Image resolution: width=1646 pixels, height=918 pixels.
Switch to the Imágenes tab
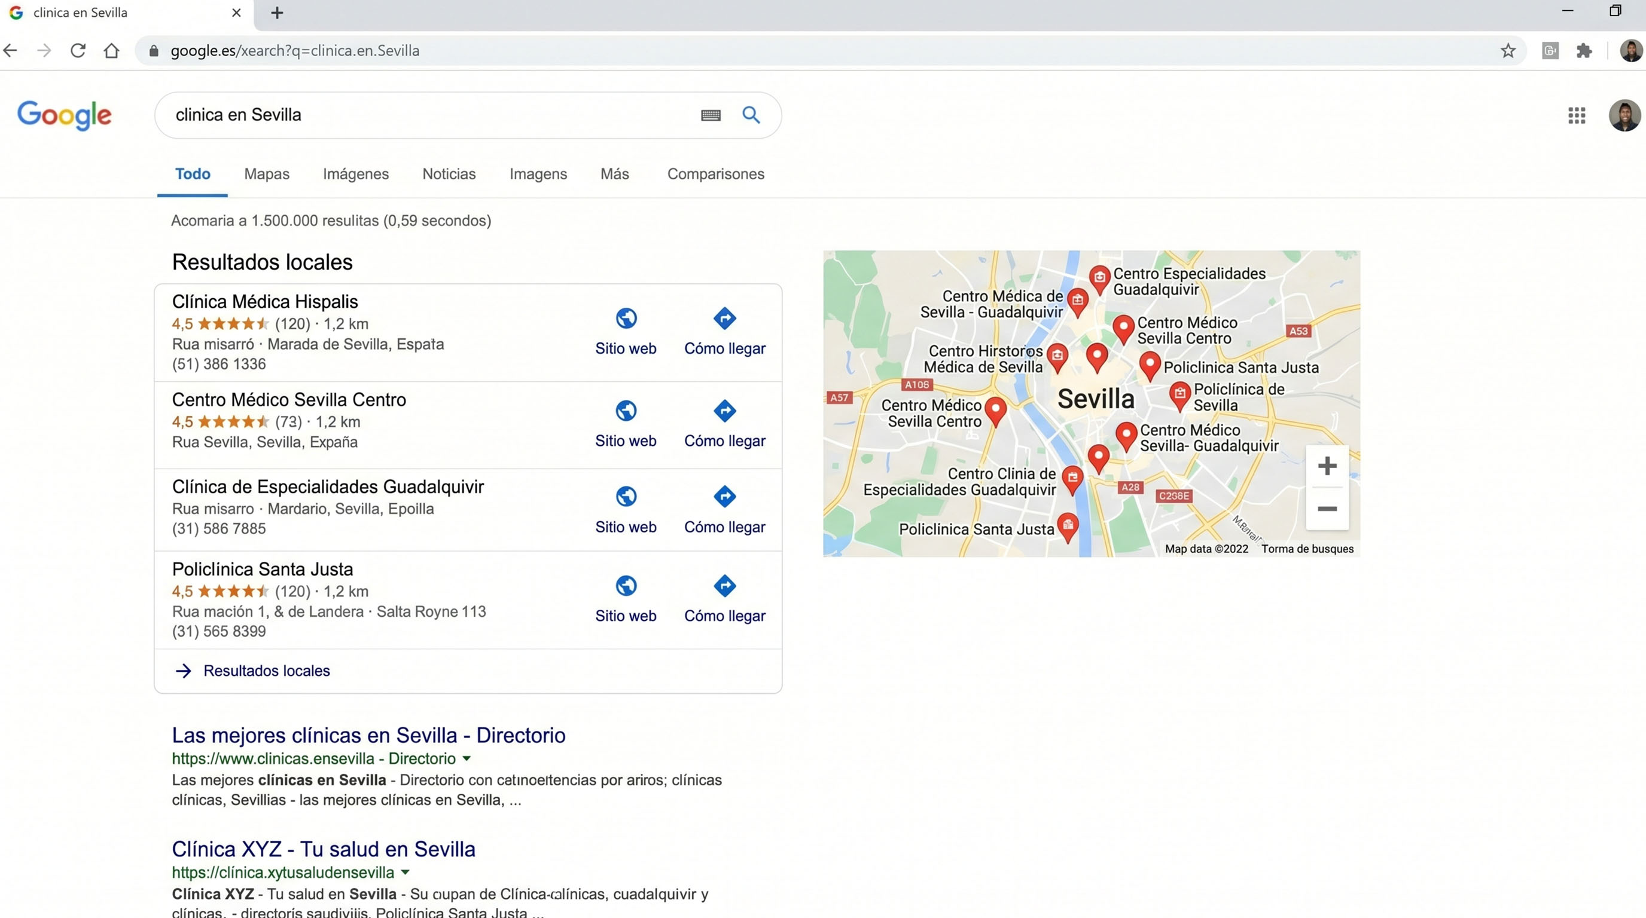coord(356,175)
